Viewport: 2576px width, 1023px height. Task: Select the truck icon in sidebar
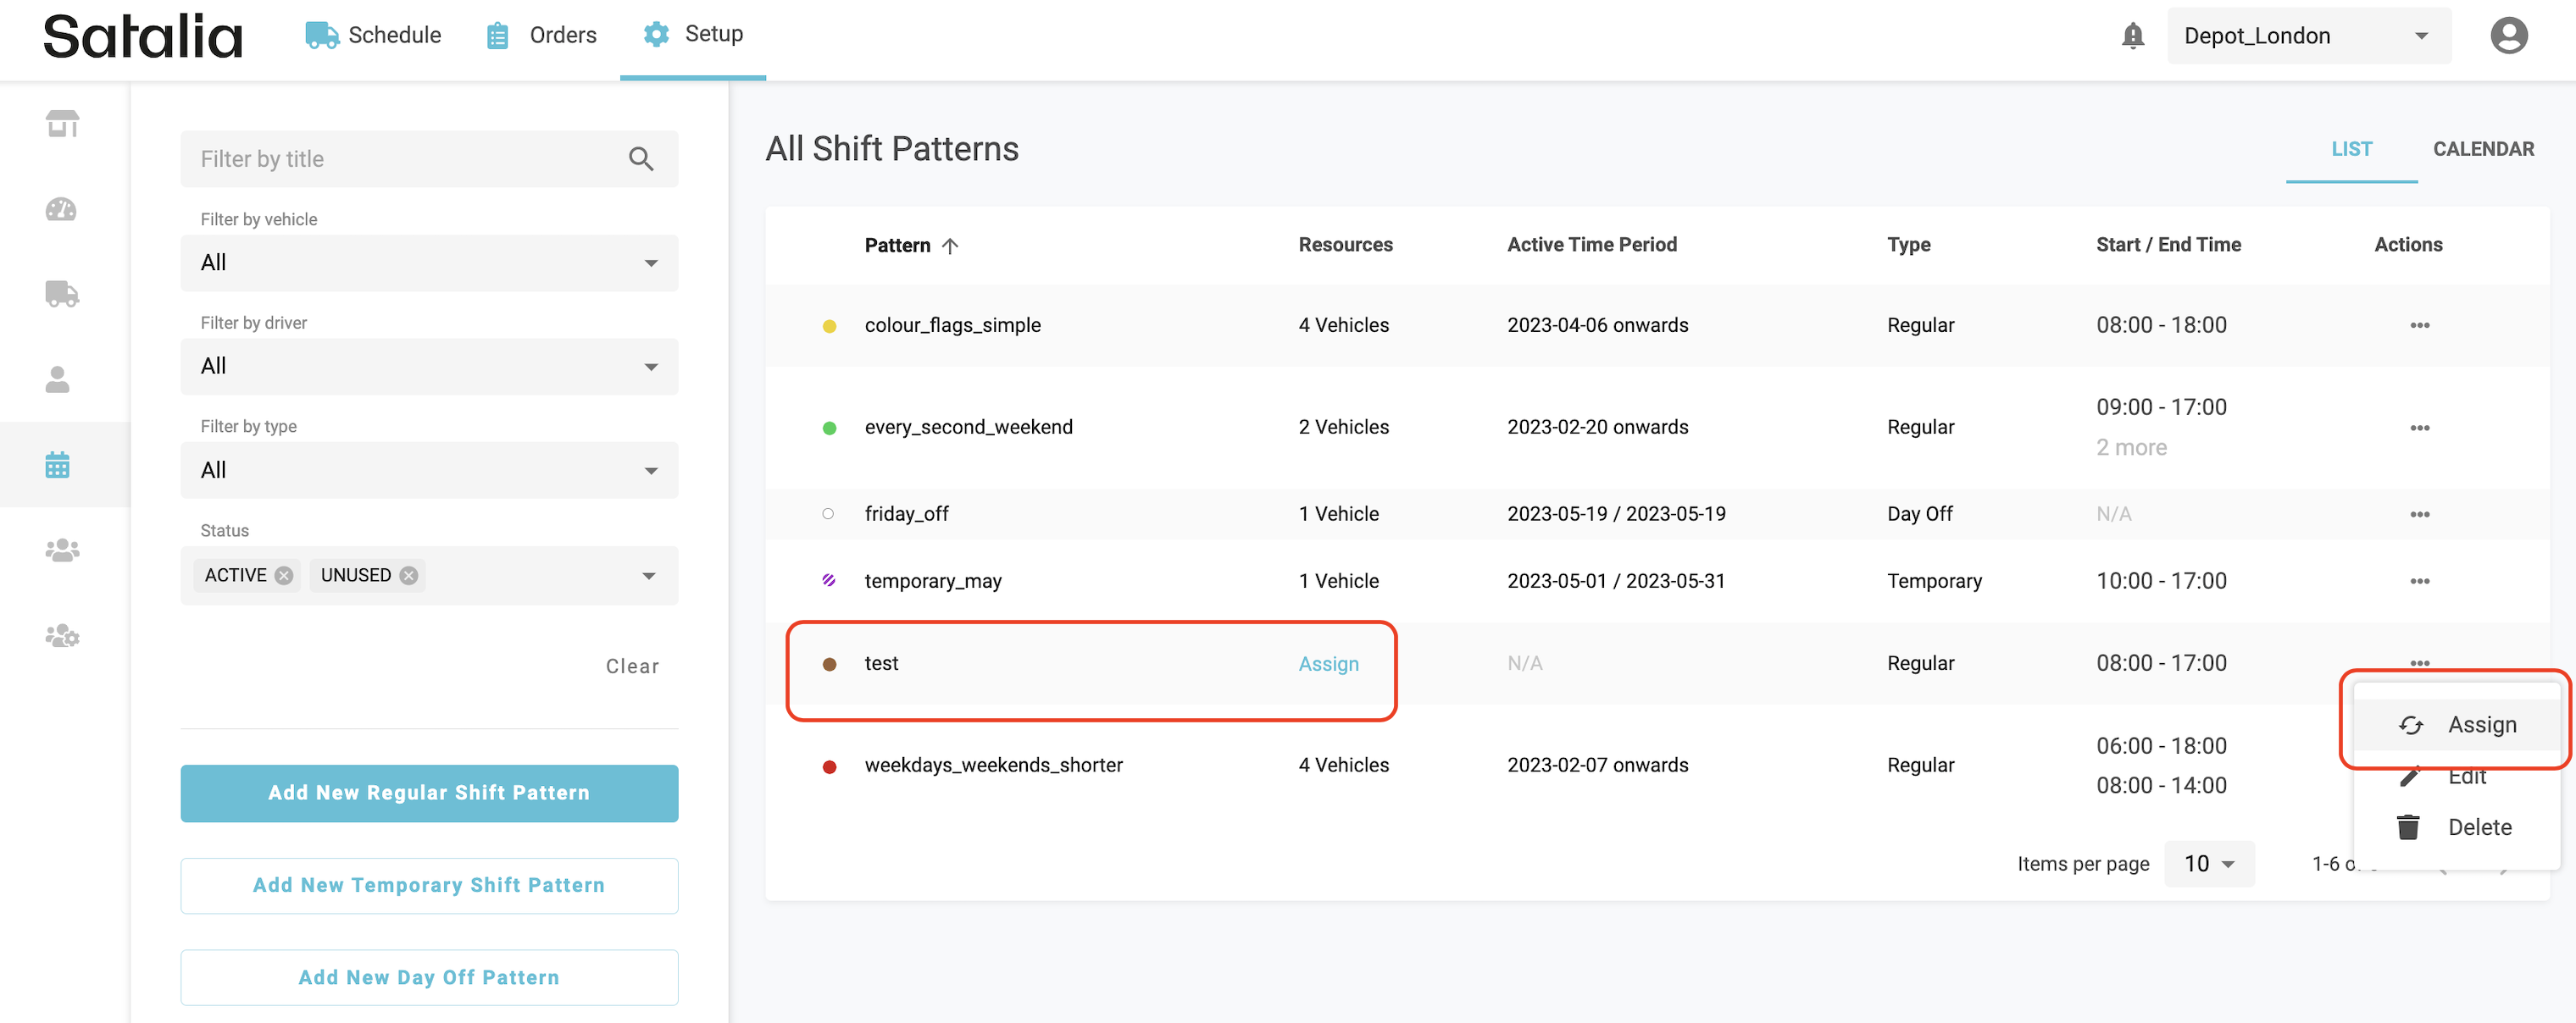click(62, 294)
